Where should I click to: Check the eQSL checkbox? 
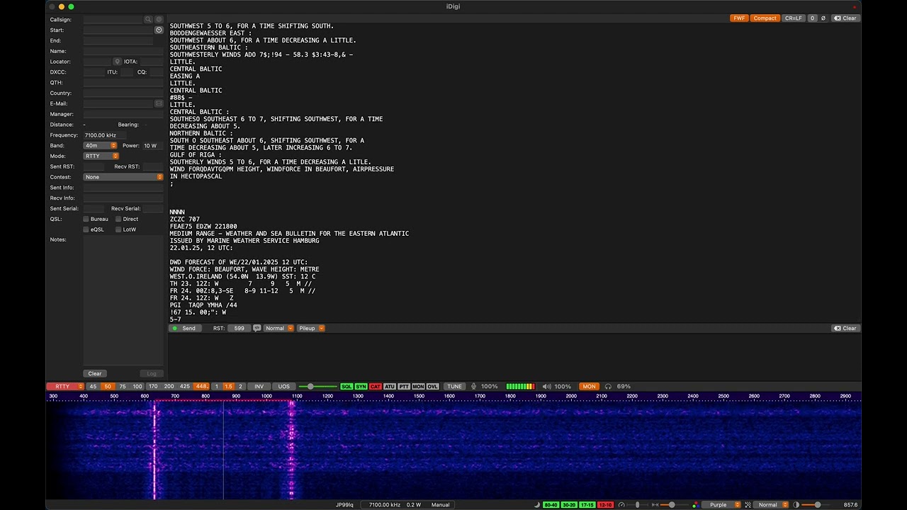[x=86, y=229]
